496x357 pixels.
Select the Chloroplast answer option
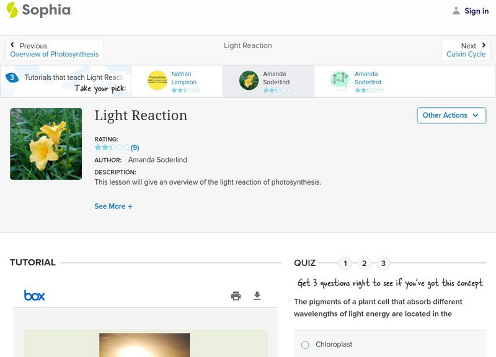(304, 344)
